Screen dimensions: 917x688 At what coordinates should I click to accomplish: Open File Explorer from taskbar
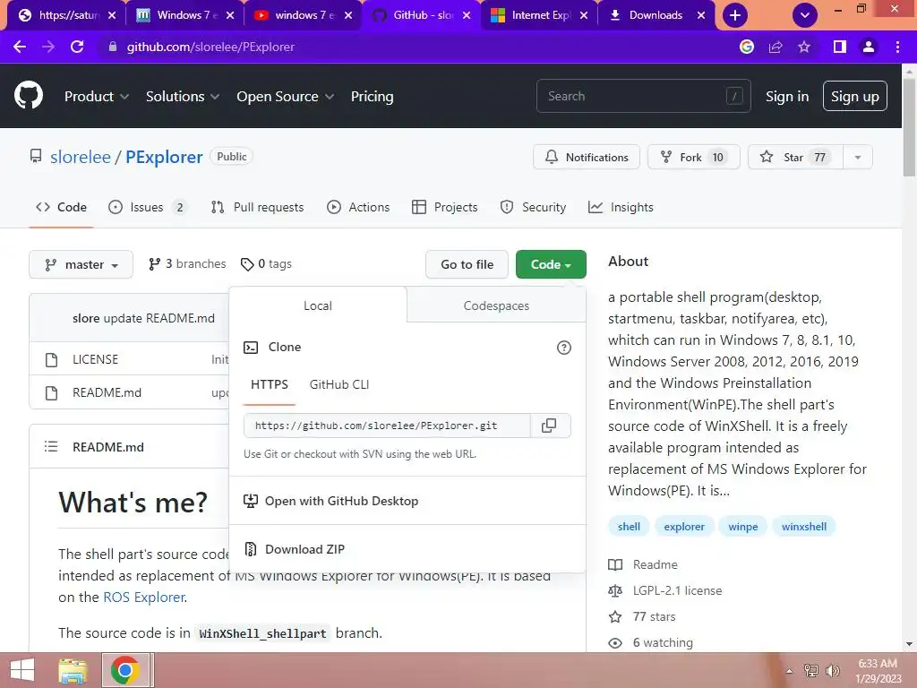(x=73, y=670)
